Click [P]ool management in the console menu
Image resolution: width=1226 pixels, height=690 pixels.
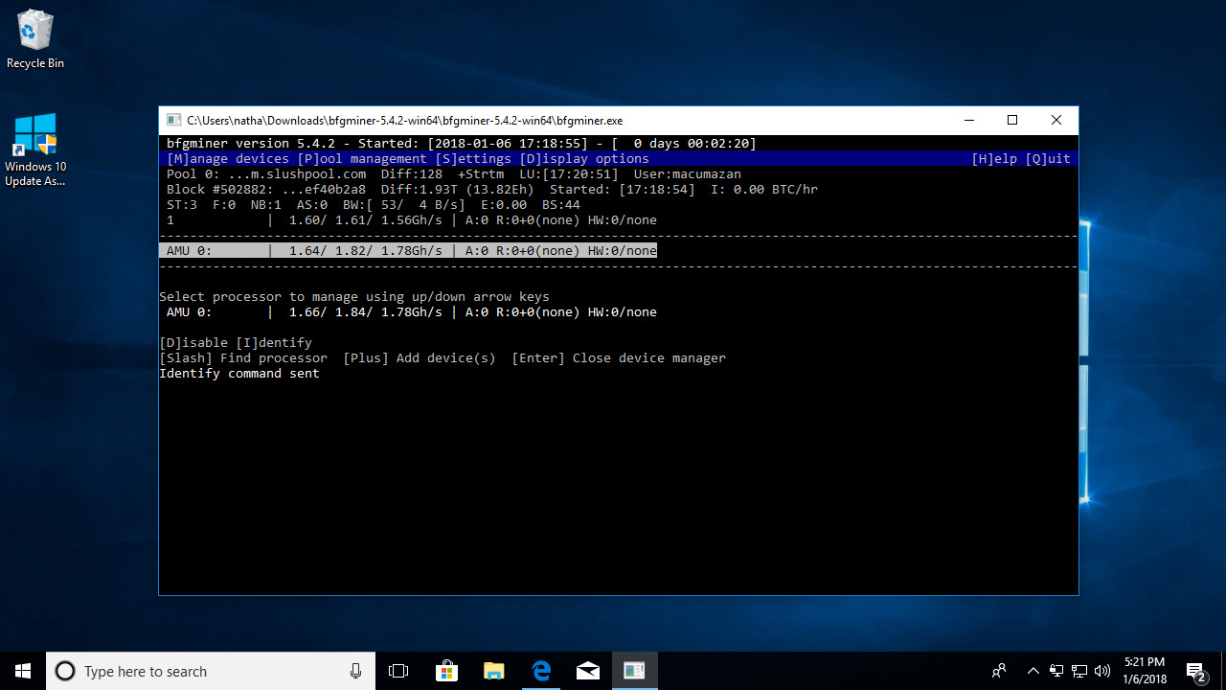pos(362,159)
